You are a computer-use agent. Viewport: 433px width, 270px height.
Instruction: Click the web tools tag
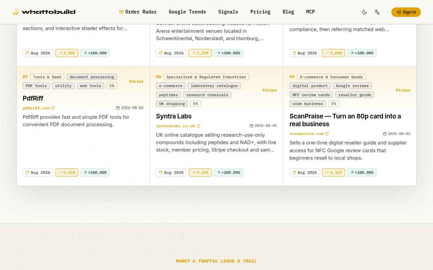click(90, 86)
